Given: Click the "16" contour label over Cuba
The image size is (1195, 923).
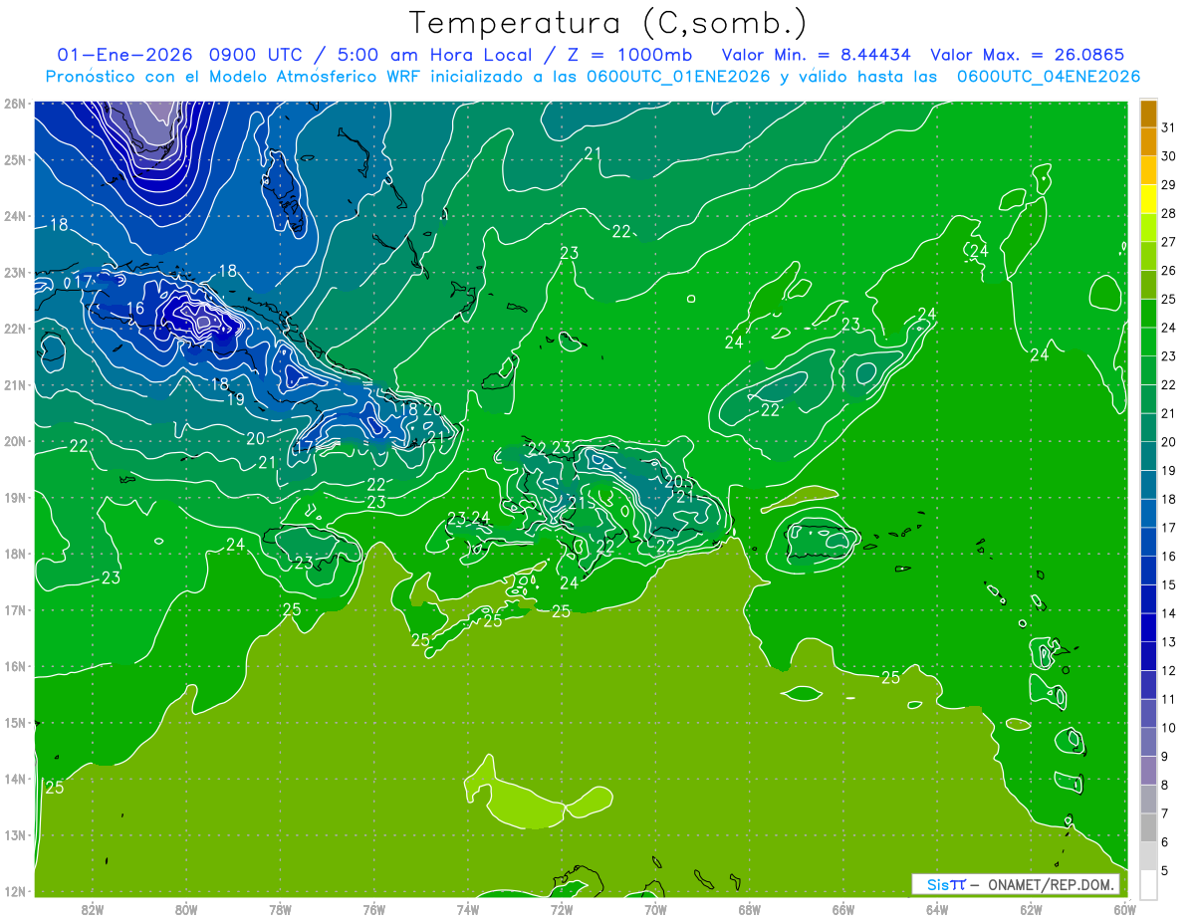Looking at the screenshot, I should [135, 309].
